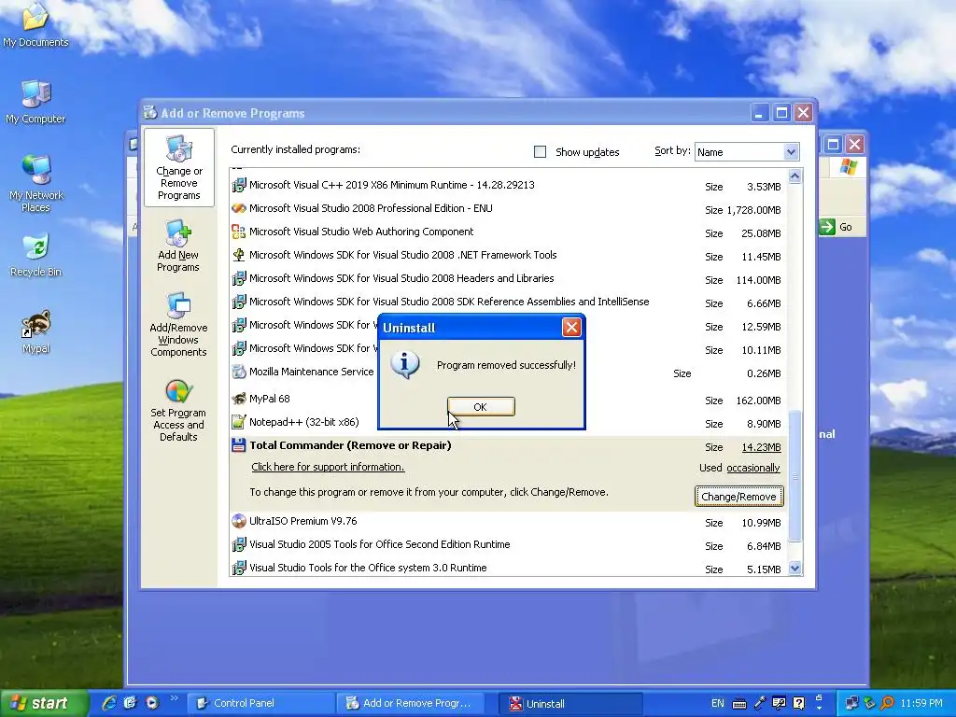Click the UltraISO Premium disc icon

(x=238, y=521)
